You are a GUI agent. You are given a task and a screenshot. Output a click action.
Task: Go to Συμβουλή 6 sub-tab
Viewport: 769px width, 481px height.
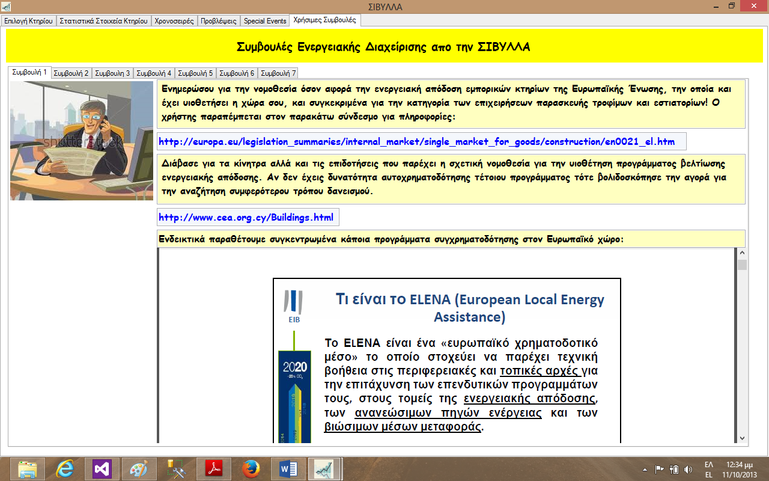pos(237,73)
